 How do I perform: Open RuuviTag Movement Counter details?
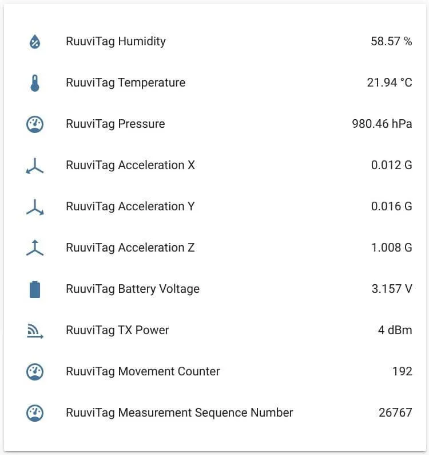click(142, 371)
